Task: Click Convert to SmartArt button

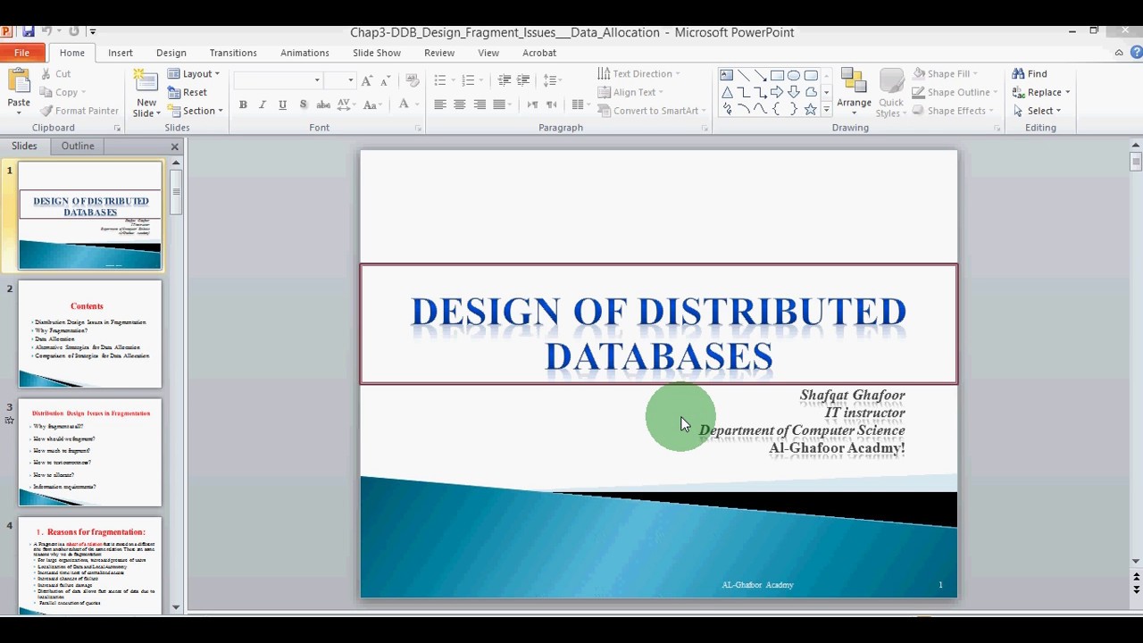Action: coord(651,111)
